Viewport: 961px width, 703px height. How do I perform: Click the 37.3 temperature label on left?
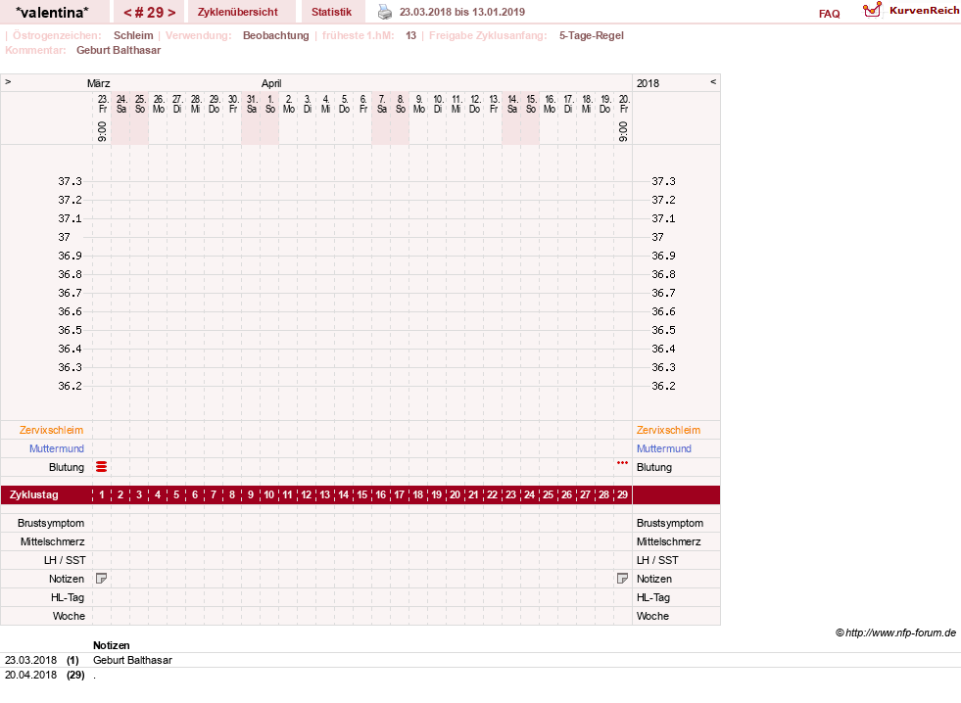coord(70,181)
